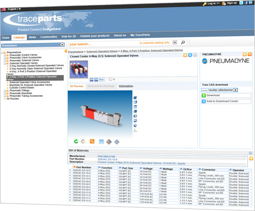255x211 pixels.
Task: Select the second cube view icon in viewer
Action: 135,102
